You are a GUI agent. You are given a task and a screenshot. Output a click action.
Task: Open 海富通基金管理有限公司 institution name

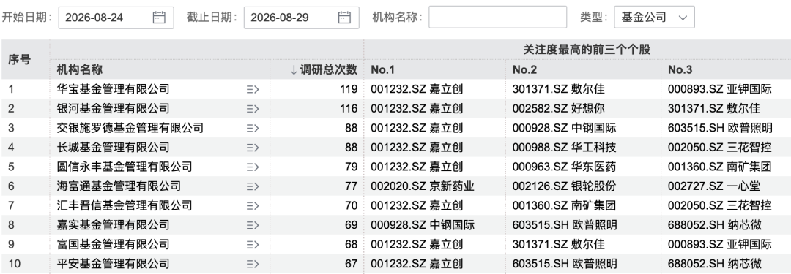click(119, 186)
